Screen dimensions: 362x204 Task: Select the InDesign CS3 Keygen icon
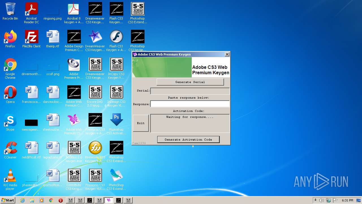[116, 97]
